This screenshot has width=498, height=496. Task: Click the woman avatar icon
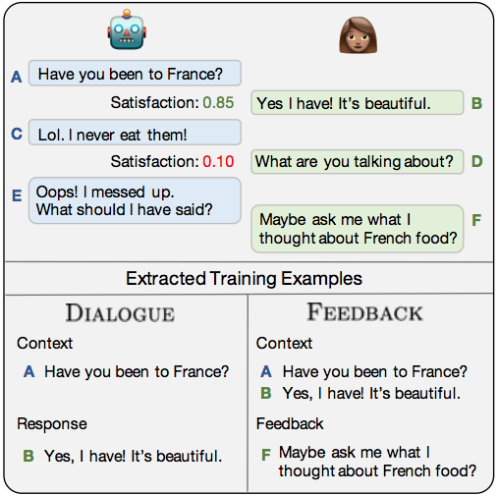(x=359, y=35)
